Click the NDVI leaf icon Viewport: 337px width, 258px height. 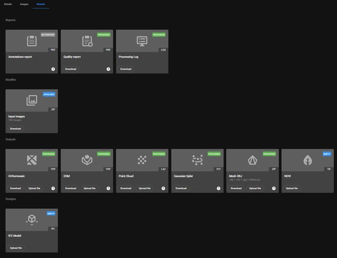(308, 160)
